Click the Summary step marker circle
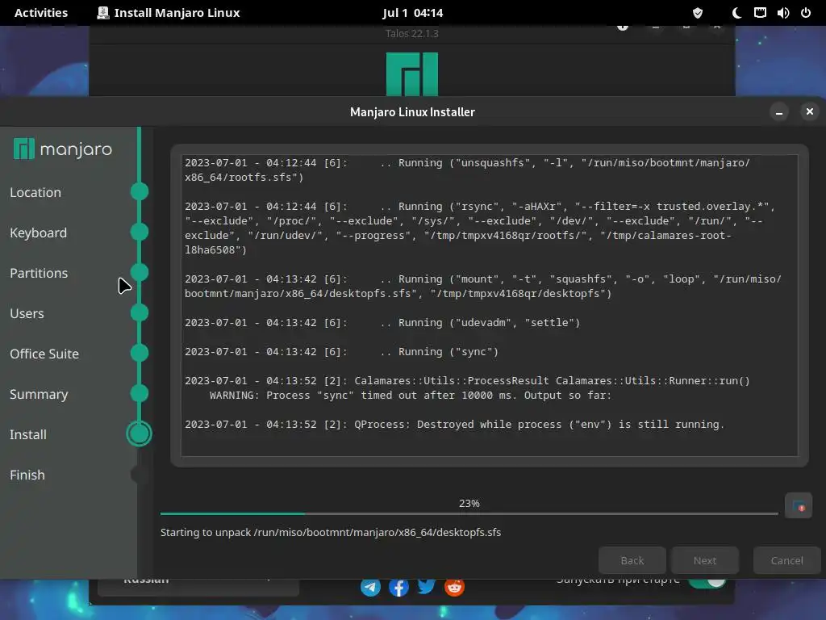This screenshot has height=620, width=826. (x=139, y=393)
